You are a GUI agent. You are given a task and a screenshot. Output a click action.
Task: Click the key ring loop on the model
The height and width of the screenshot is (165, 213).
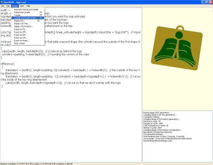point(180,28)
